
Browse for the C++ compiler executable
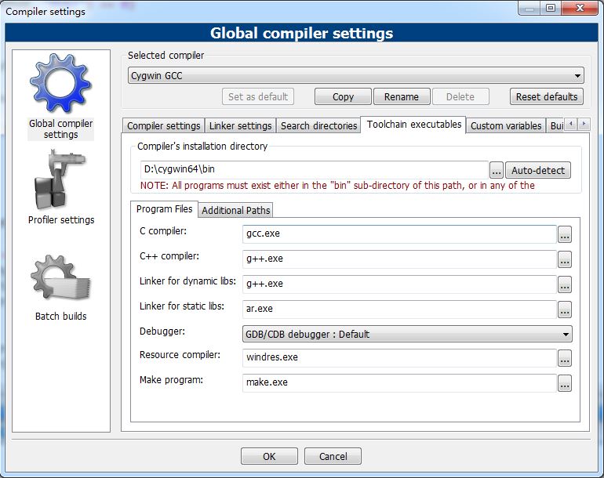pos(565,259)
